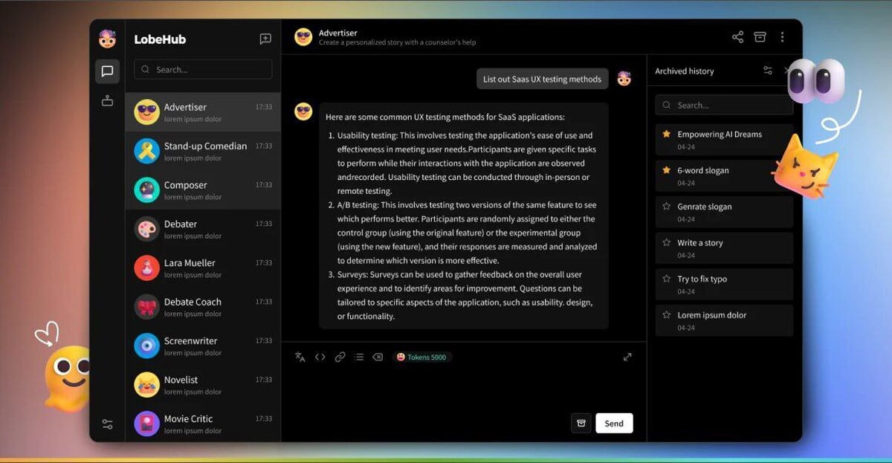Click the Advertiser title in chat header

coord(338,33)
